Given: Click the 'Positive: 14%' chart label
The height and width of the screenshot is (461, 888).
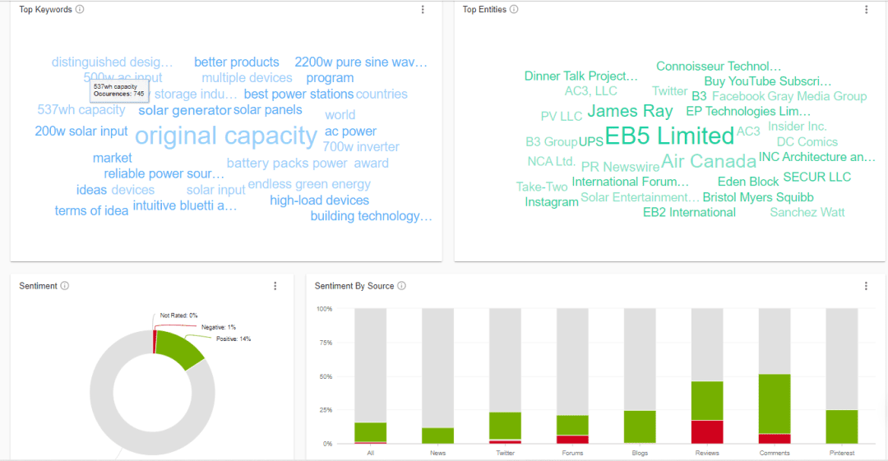Looking at the screenshot, I should 234,339.
